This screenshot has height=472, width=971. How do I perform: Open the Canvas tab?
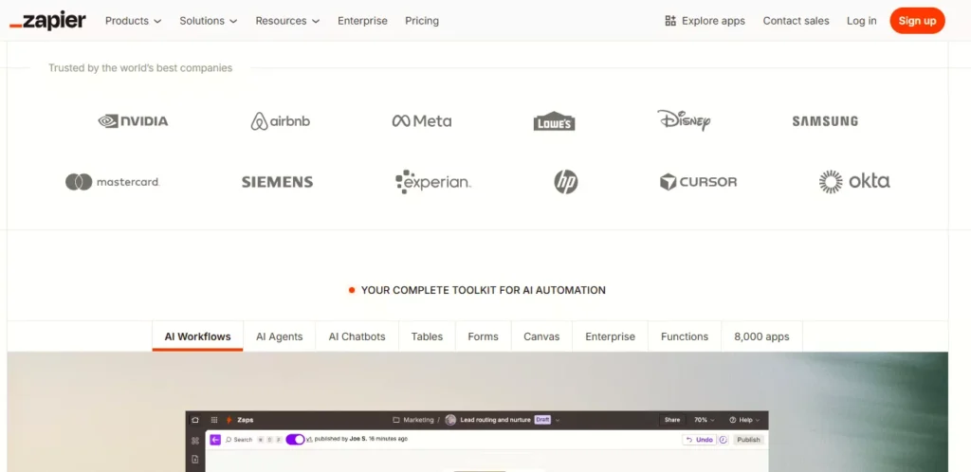coord(541,336)
